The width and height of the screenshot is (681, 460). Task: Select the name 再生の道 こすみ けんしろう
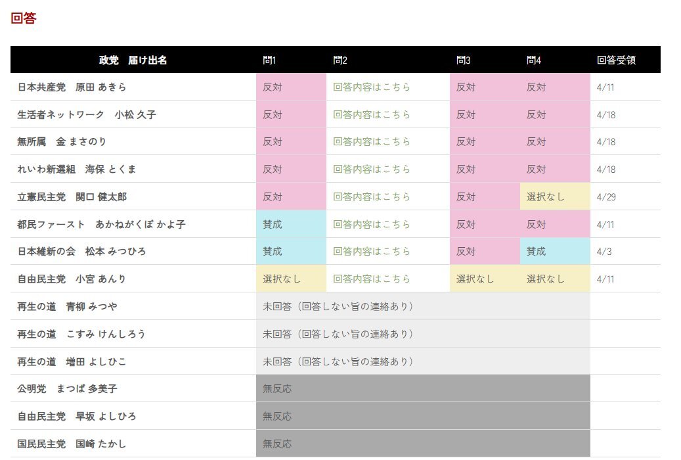[81, 334]
